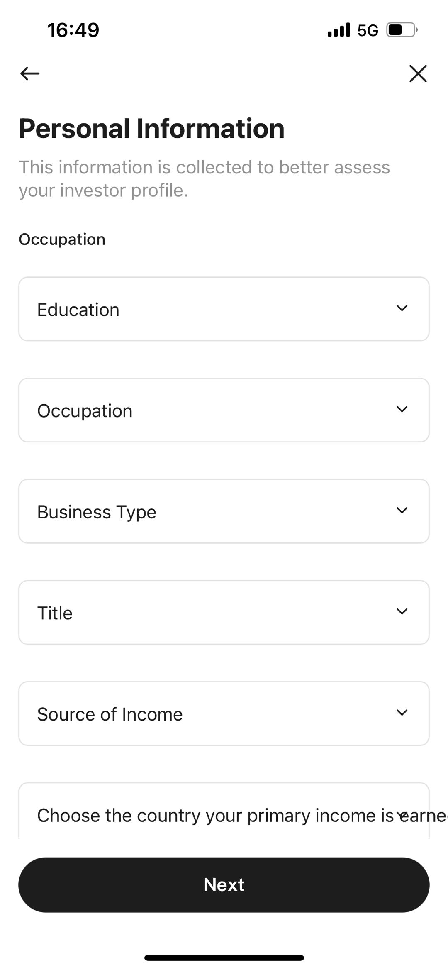Tap the 16:49 clock in status bar
Image resolution: width=448 pixels, height=970 pixels.
coord(73,30)
